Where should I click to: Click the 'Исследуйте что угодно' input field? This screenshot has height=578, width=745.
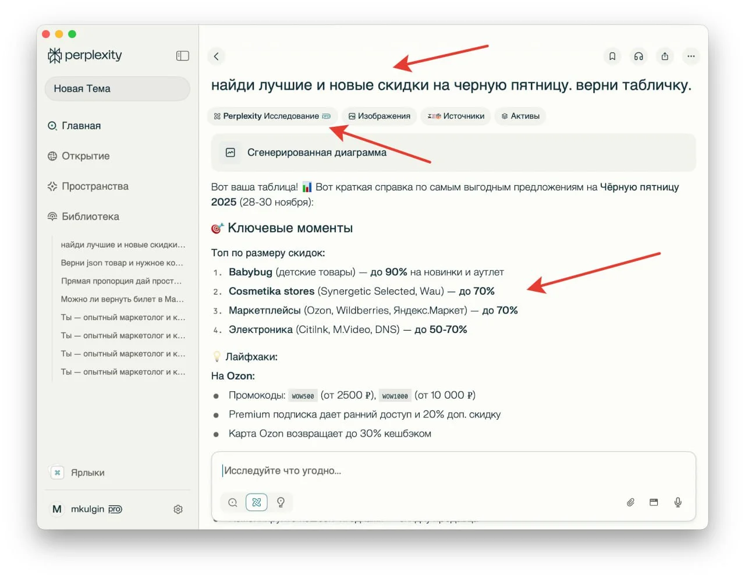point(453,471)
